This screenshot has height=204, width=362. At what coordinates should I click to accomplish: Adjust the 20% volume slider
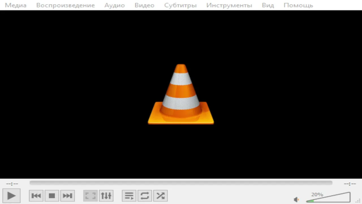coord(328,197)
